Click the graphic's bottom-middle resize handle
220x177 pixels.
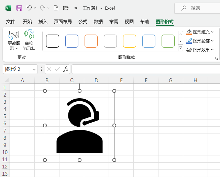pos(79,160)
